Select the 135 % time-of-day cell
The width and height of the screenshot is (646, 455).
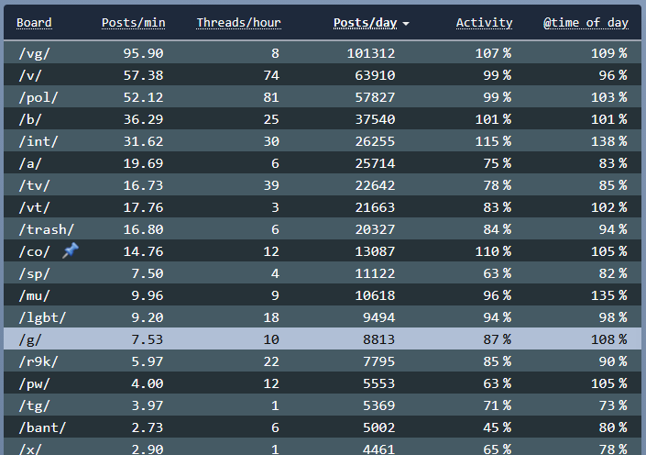609,295
